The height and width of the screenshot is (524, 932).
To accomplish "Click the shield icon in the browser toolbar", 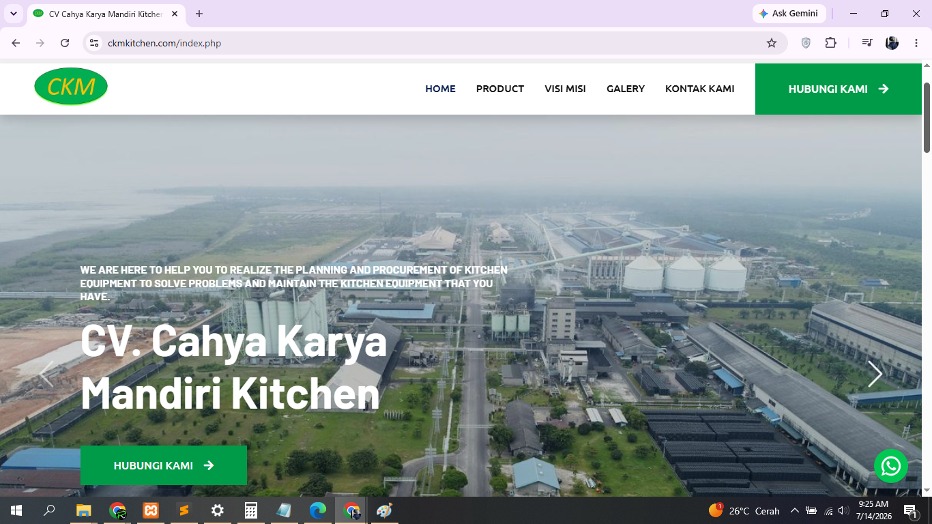I will click(806, 43).
